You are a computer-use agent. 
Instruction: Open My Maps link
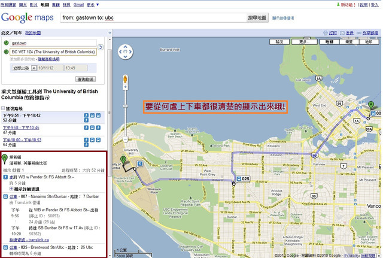33,33
